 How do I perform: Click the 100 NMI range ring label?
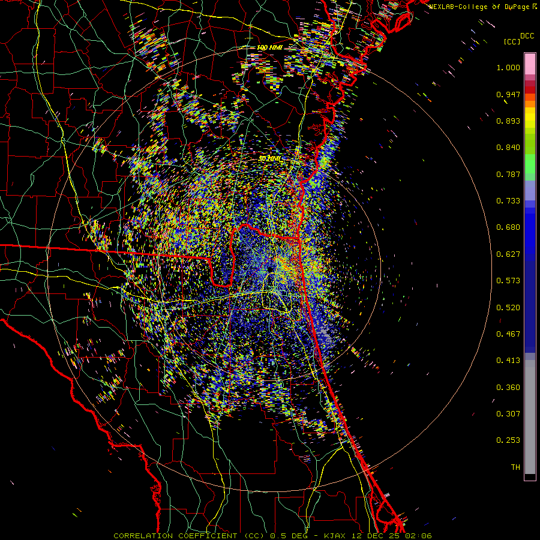[269, 47]
